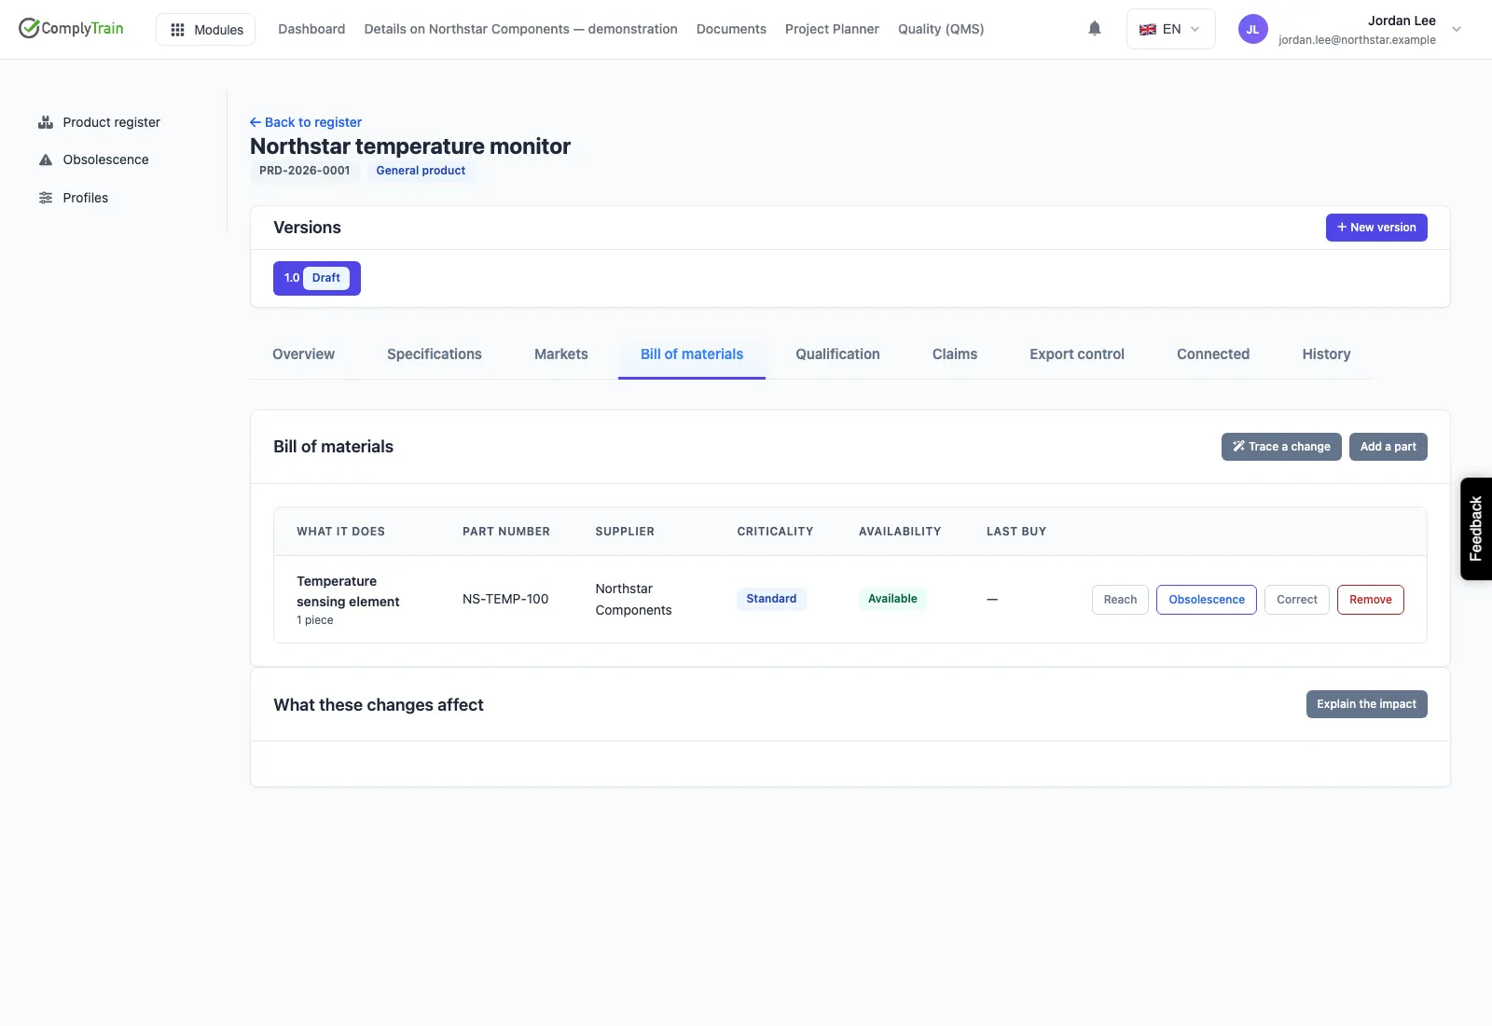Click the PART NUMBER column header
1492x1026 pixels.
click(x=506, y=532)
